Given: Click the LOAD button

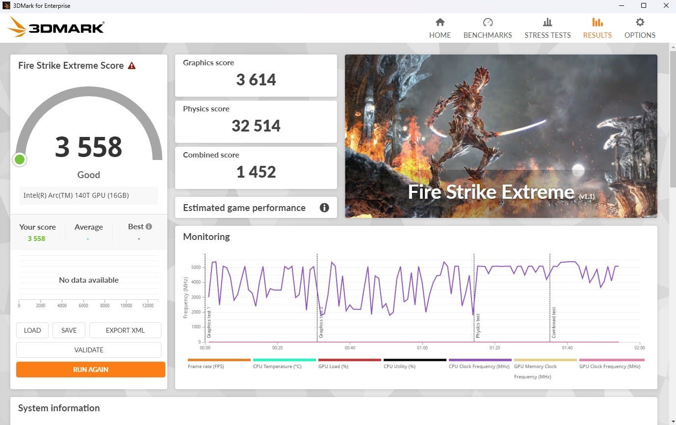Looking at the screenshot, I should coord(32,330).
